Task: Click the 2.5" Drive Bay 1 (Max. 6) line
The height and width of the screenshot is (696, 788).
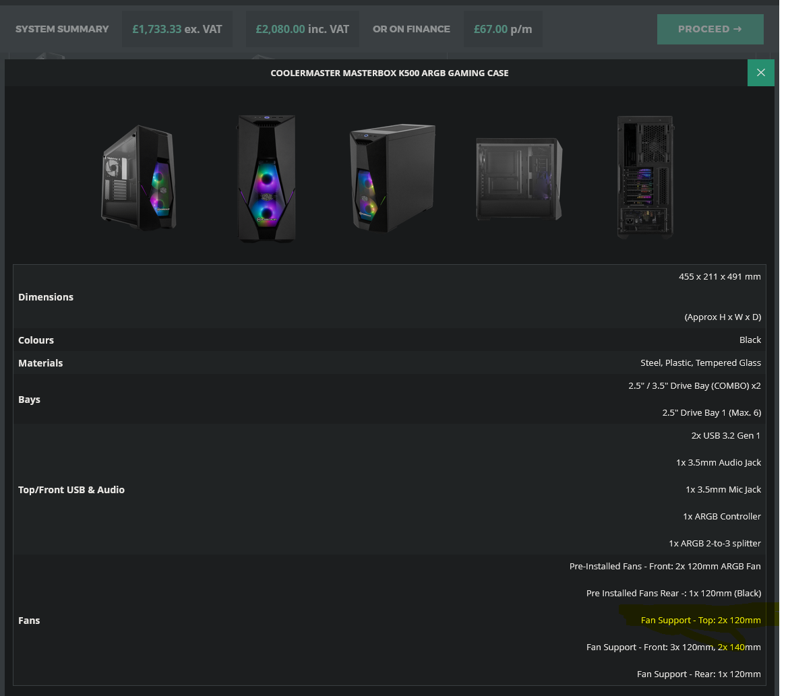Action: (x=712, y=413)
